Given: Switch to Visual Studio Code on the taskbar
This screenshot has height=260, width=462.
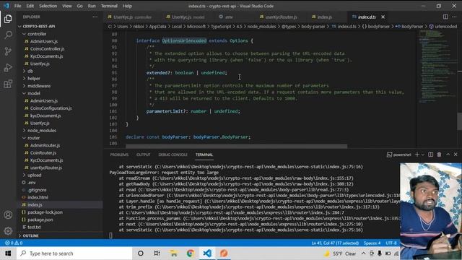Looking at the screenshot, I should coord(207,253).
